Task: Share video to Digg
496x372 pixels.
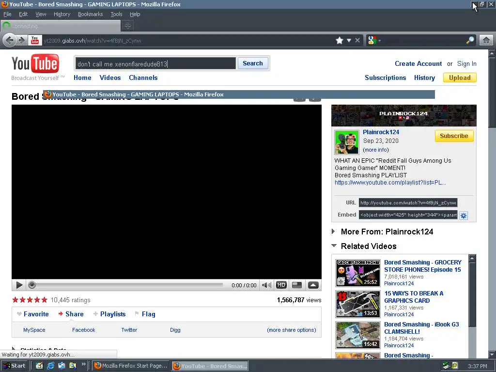Action: pos(175,330)
